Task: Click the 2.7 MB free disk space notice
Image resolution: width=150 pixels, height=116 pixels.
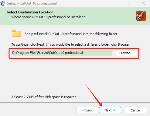Action: coord(44,97)
